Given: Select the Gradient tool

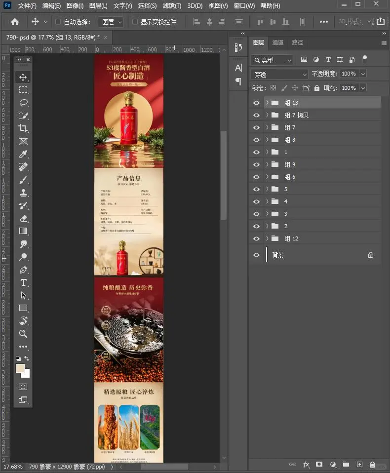Looking at the screenshot, I should 23,231.
